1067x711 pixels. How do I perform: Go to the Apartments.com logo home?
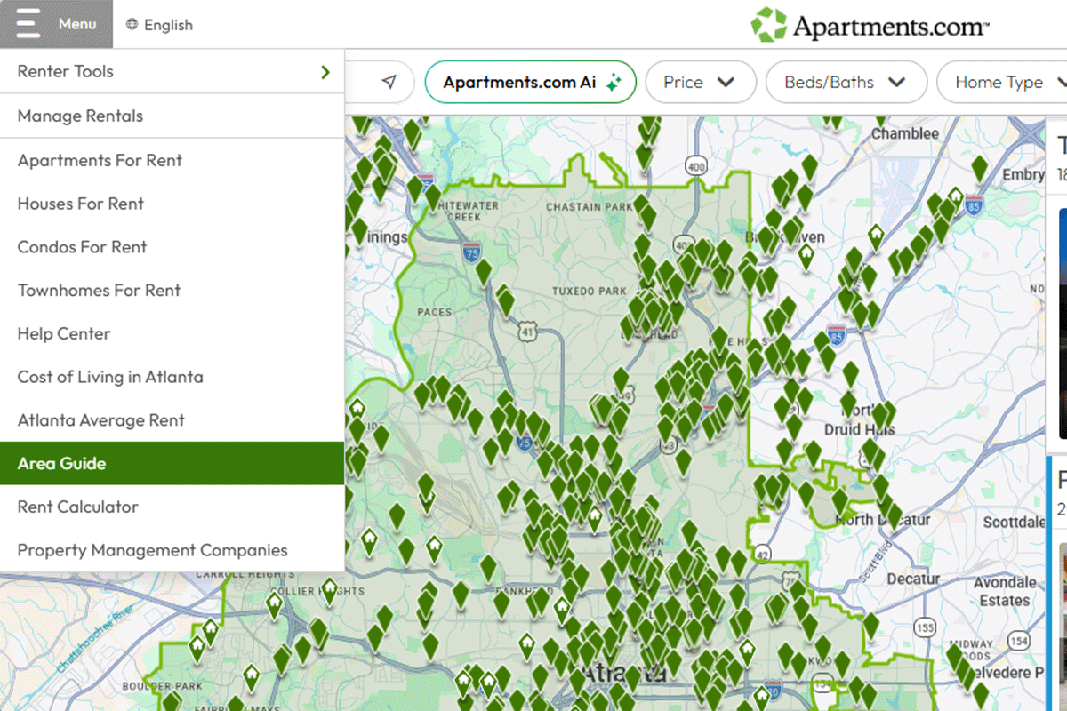point(870,25)
